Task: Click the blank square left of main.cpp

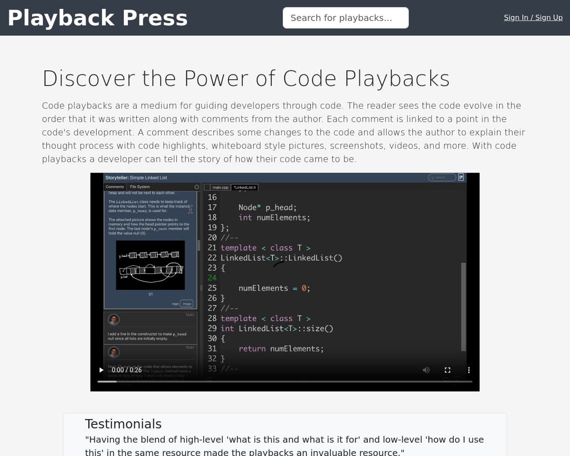Action: (207, 187)
